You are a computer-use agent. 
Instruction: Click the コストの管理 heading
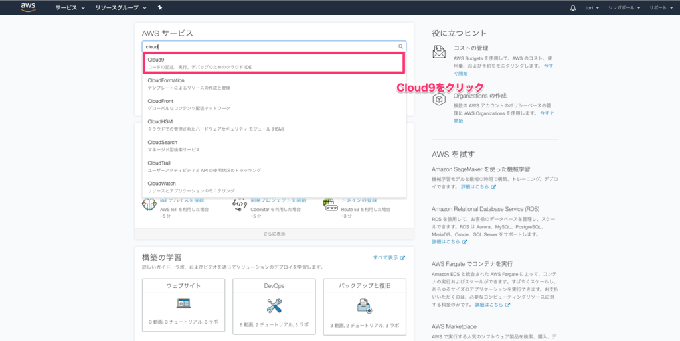coord(471,48)
